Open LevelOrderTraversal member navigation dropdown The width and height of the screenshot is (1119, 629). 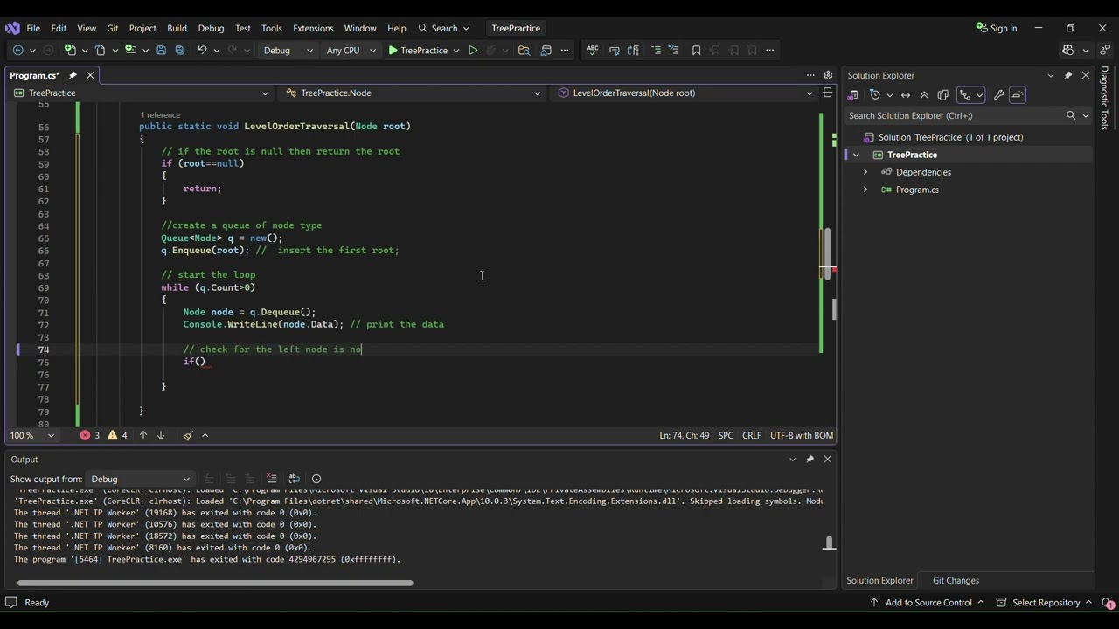click(x=686, y=93)
